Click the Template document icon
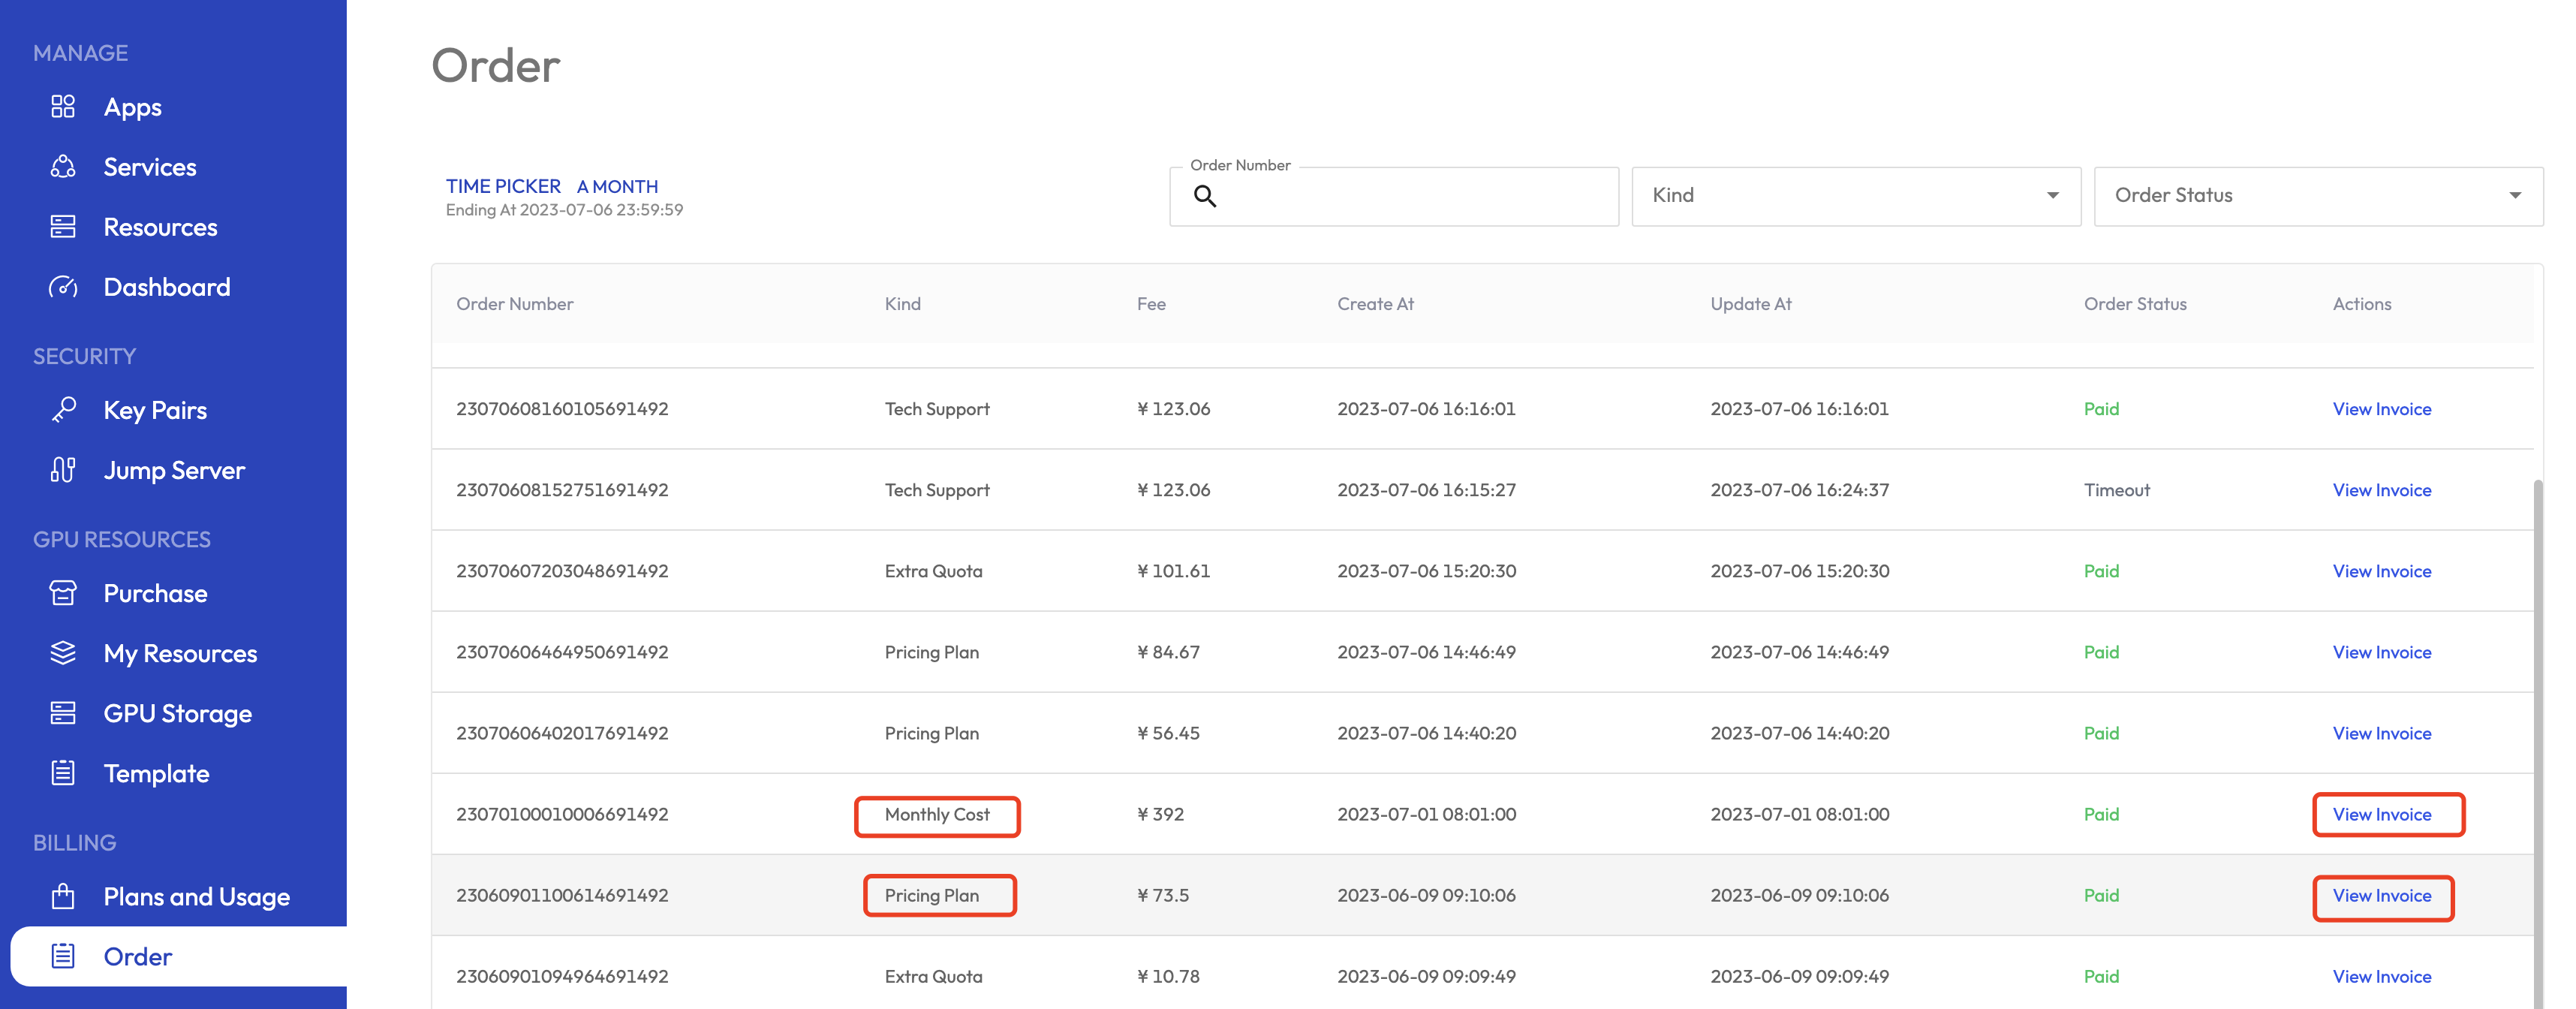 pos(63,773)
